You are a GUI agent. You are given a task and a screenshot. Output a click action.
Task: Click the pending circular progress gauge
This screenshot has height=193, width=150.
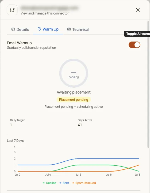(x=74, y=73)
